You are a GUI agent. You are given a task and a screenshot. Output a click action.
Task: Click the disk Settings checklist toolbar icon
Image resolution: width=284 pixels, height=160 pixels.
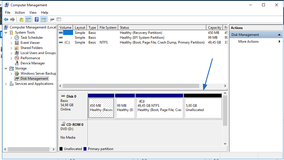(x=59, y=19)
